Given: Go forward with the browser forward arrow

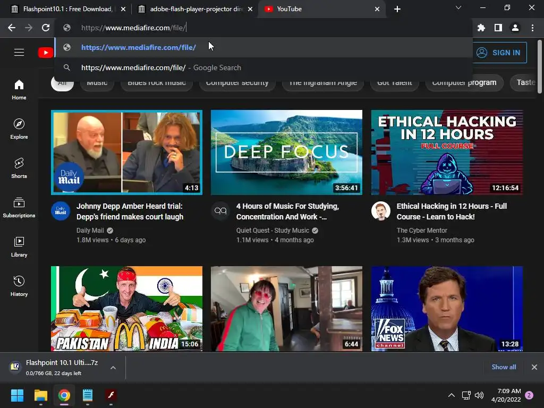Looking at the screenshot, I should click(x=29, y=28).
